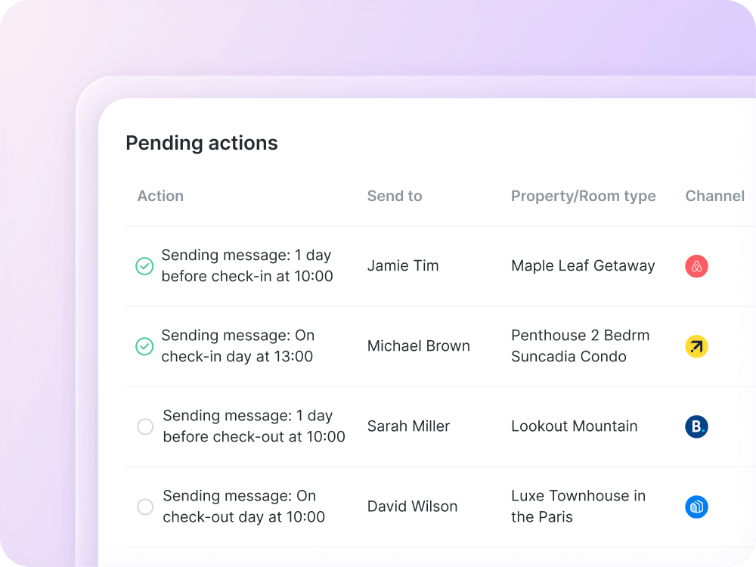Click the Luxe Townhouse in the Paris property
Viewport: 756px width, 567px height.
tap(578, 506)
